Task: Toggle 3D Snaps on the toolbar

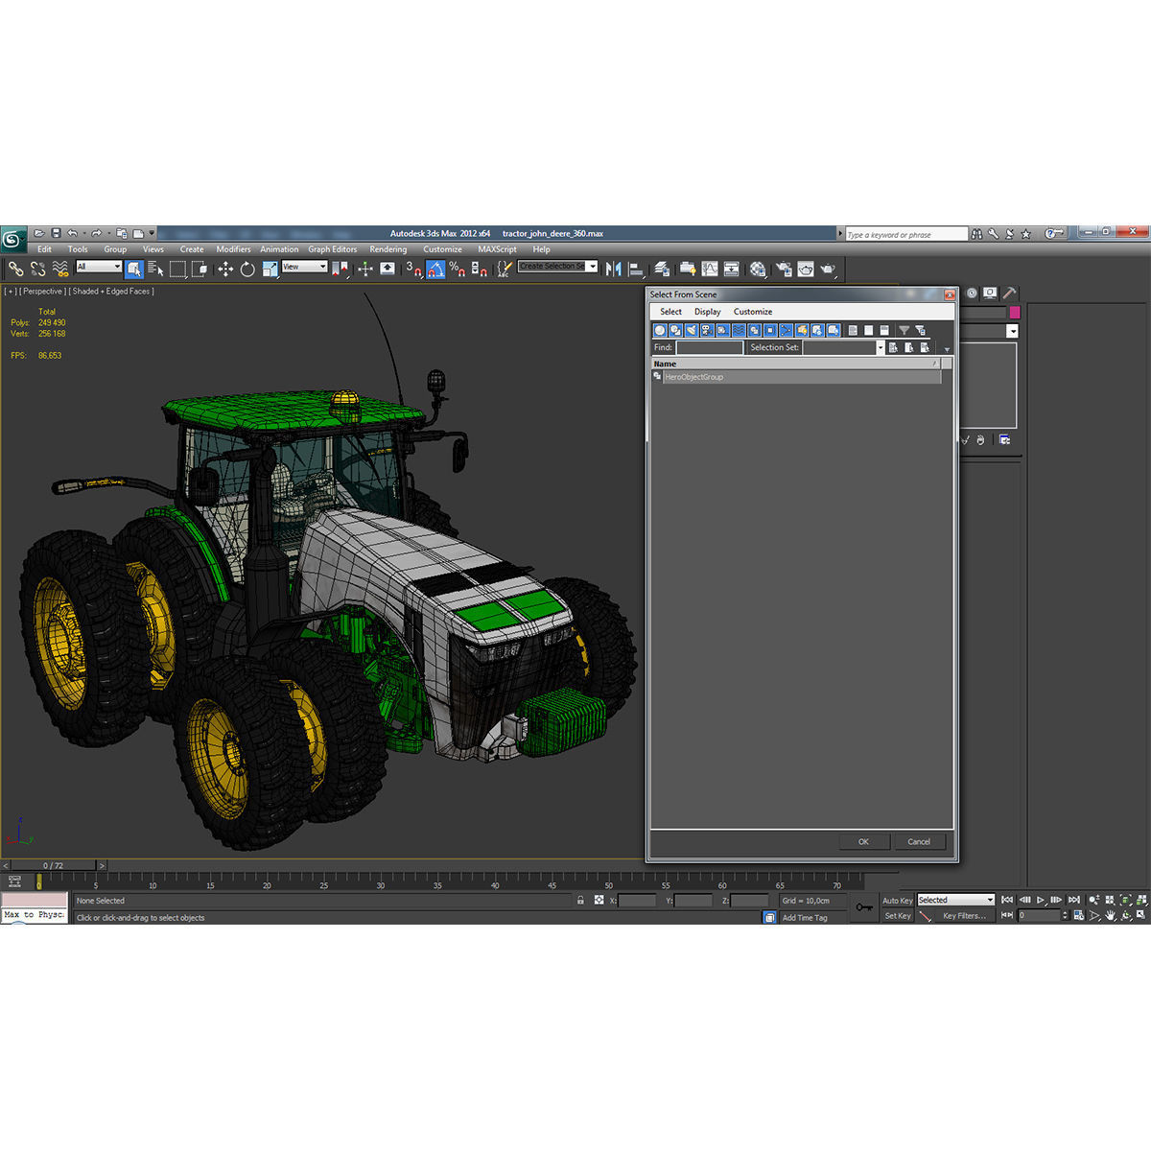Action: point(414,270)
